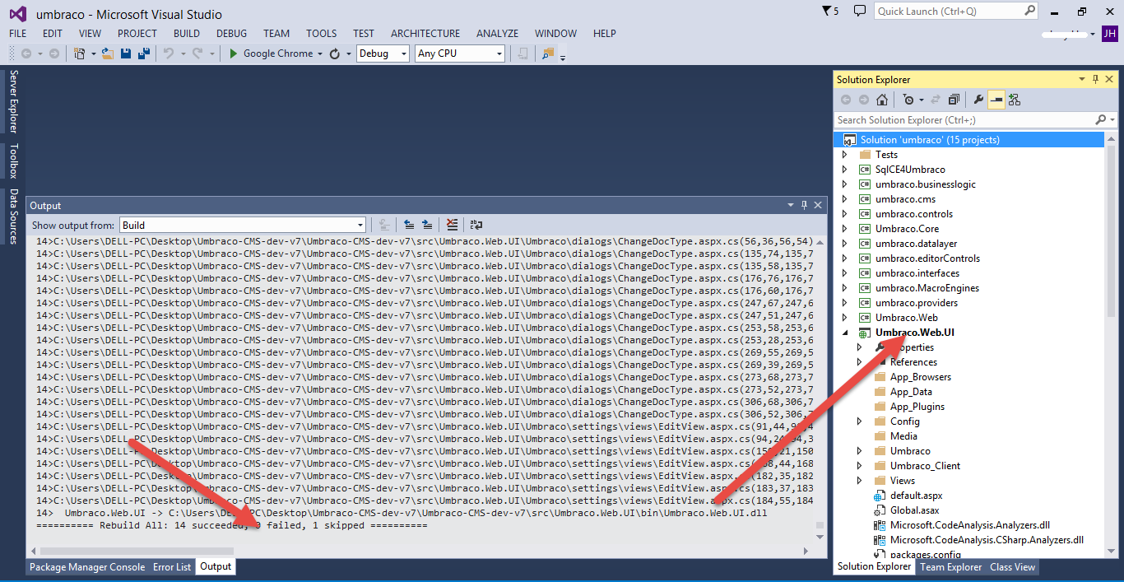Expand the Tests folder node

pos(844,155)
